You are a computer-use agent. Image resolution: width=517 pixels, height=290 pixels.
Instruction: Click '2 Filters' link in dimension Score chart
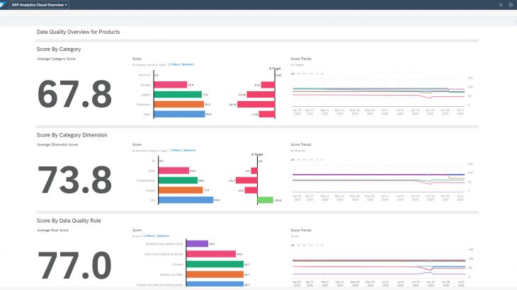click(x=176, y=151)
